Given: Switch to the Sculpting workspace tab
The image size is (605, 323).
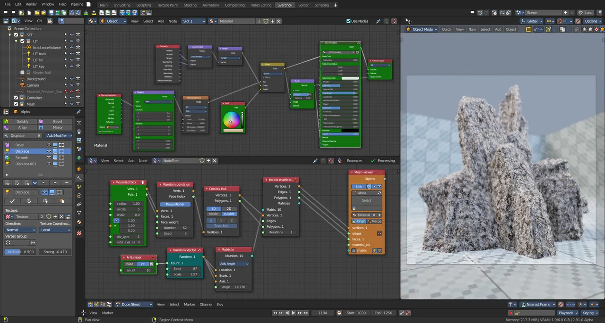Looking at the screenshot, I should [x=144, y=5].
